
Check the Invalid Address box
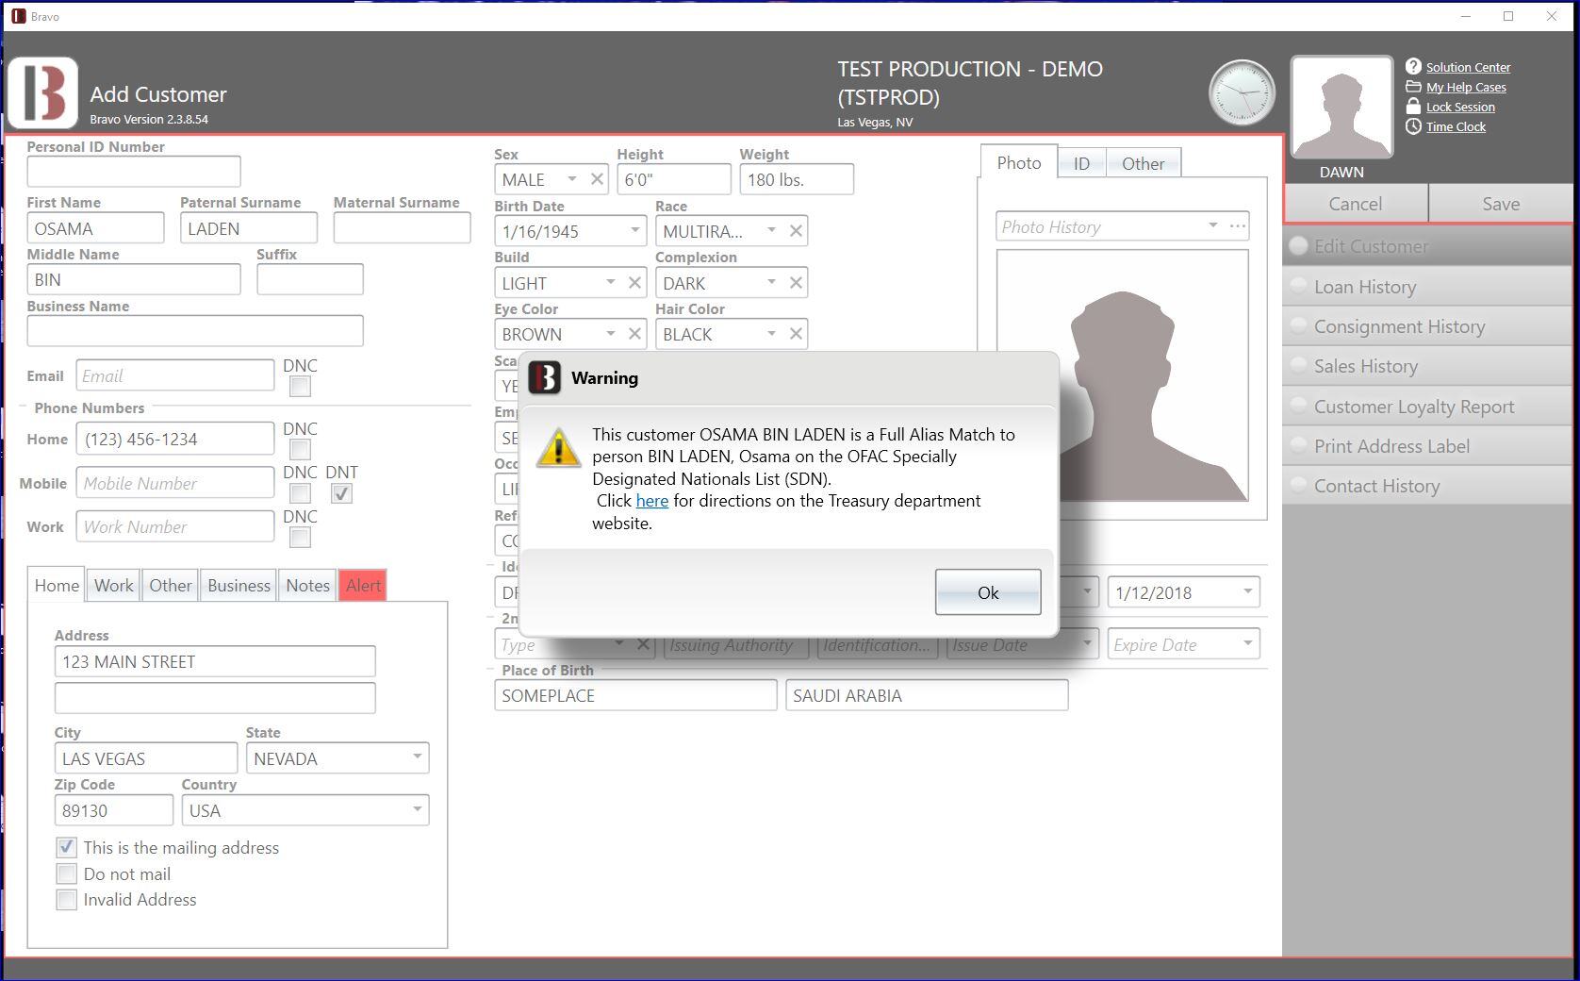point(66,900)
